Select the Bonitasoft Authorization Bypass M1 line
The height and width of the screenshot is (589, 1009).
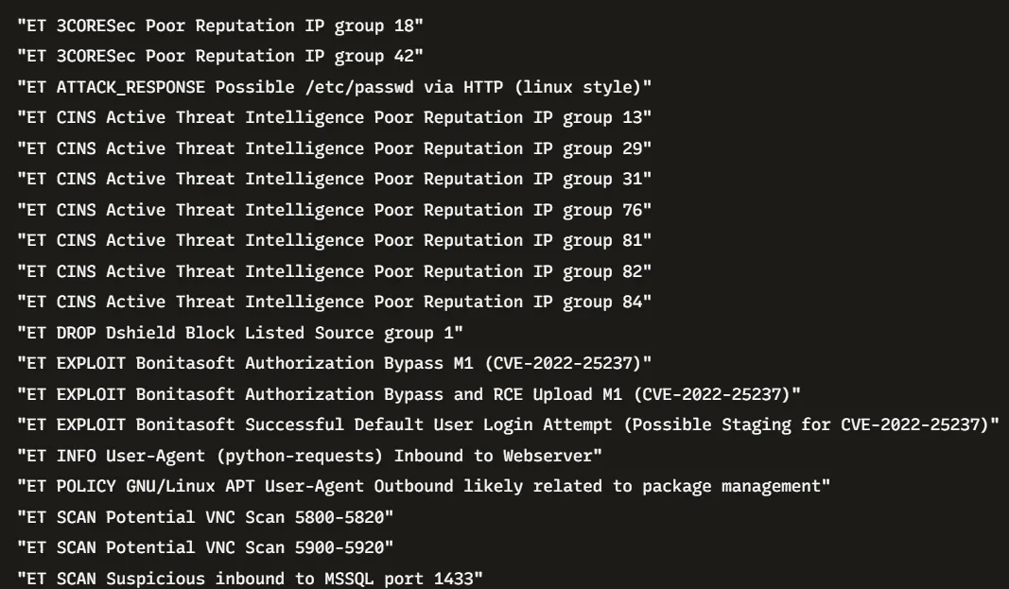[x=335, y=363]
